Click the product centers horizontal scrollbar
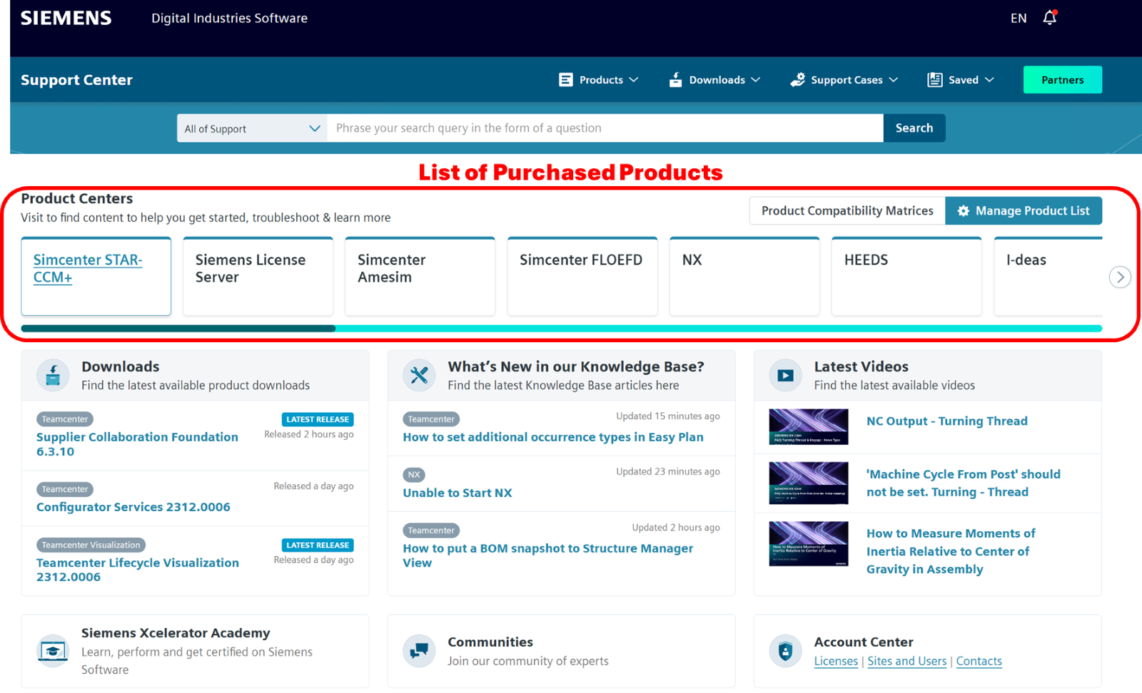 pyautogui.click(x=562, y=329)
